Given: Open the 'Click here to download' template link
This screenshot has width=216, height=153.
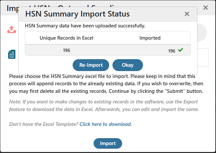Looking at the screenshot, I should click(106, 124).
